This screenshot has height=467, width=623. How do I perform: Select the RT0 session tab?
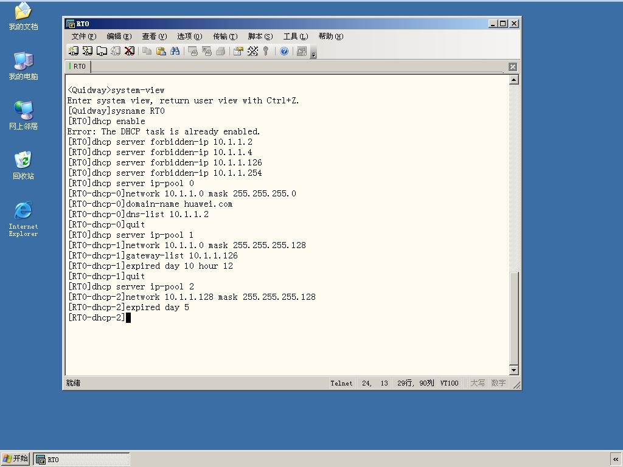78,66
